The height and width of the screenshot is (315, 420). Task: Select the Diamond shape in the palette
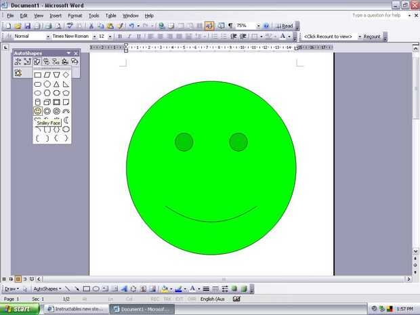point(66,75)
